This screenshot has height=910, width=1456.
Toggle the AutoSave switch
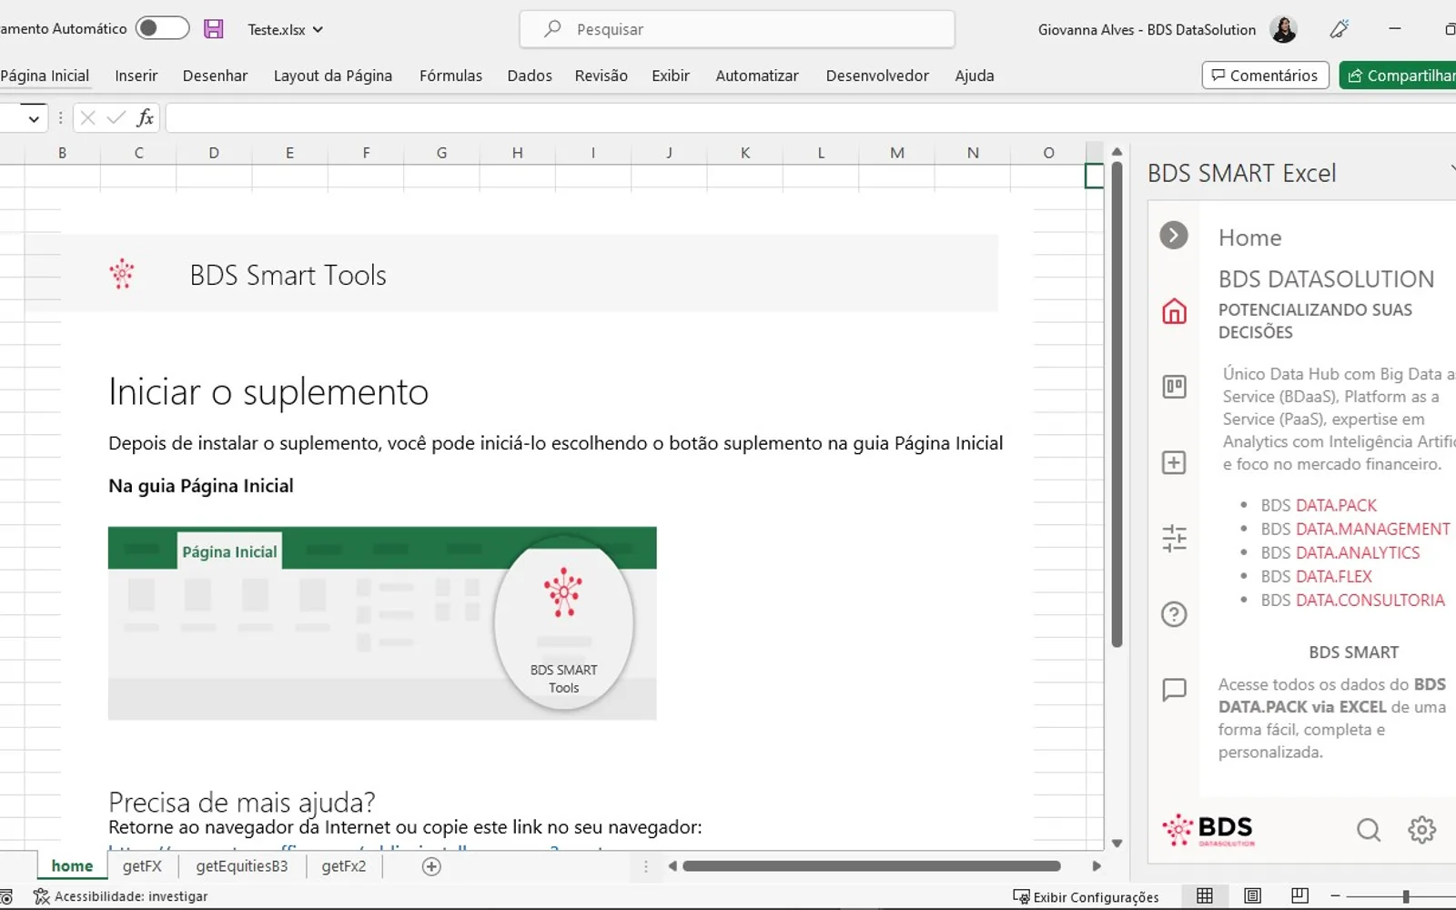click(x=162, y=28)
